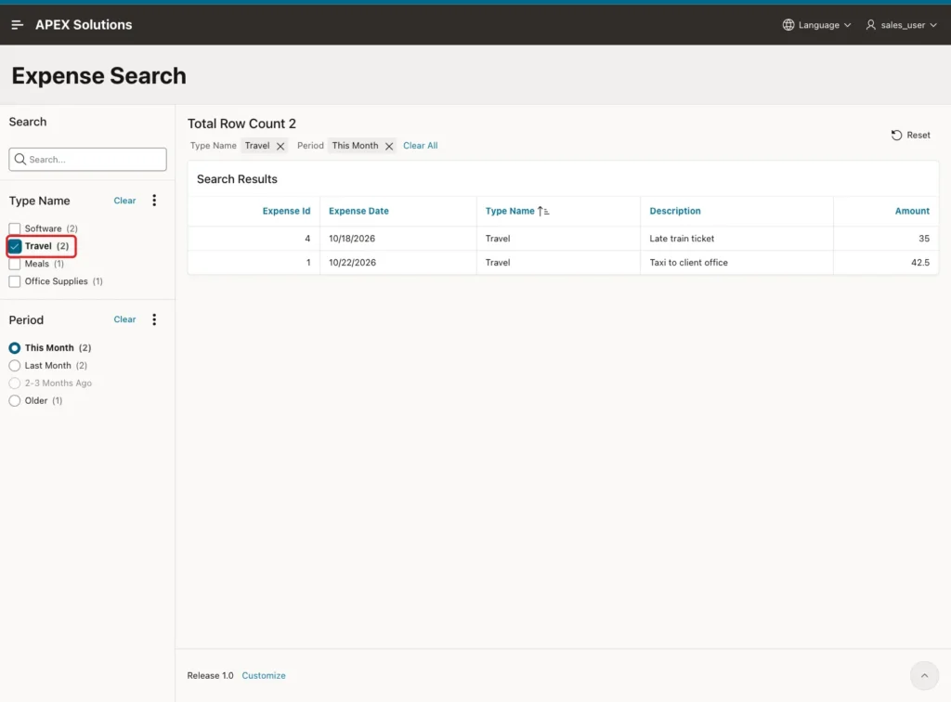Click the Reset circular arrow icon
Image resolution: width=951 pixels, height=702 pixels.
[x=896, y=136]
